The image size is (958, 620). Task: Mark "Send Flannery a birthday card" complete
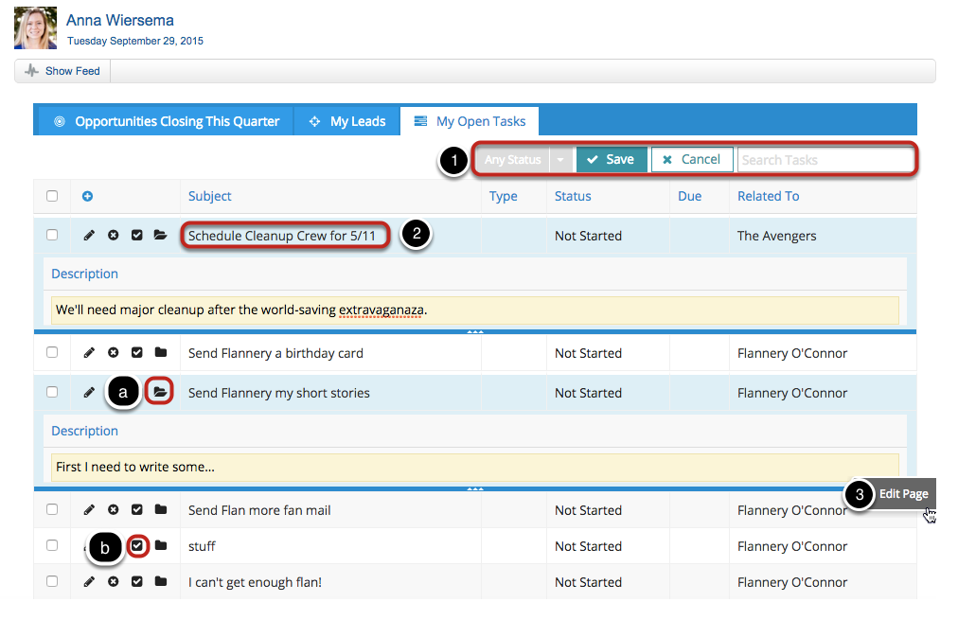(x=136, y=352)
